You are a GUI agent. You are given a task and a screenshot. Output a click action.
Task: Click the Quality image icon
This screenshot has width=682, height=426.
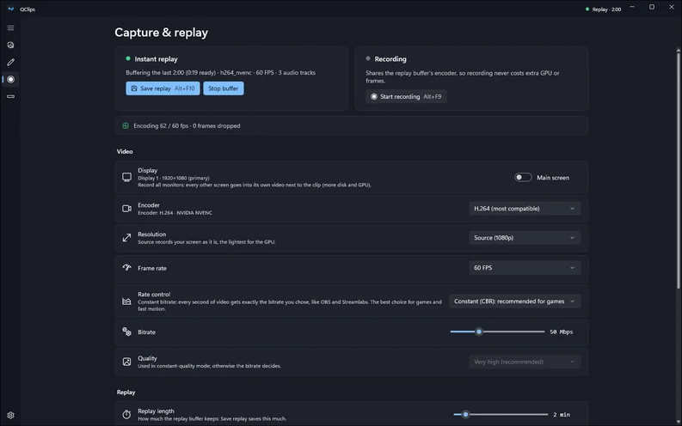click(126, 362)
